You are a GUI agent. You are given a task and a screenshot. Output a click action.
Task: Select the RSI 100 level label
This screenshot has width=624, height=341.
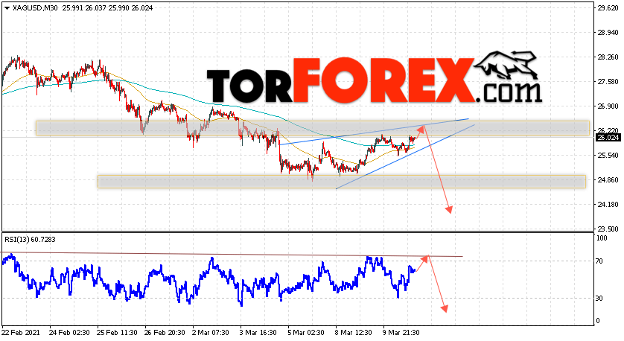click(x=602, y=238)
